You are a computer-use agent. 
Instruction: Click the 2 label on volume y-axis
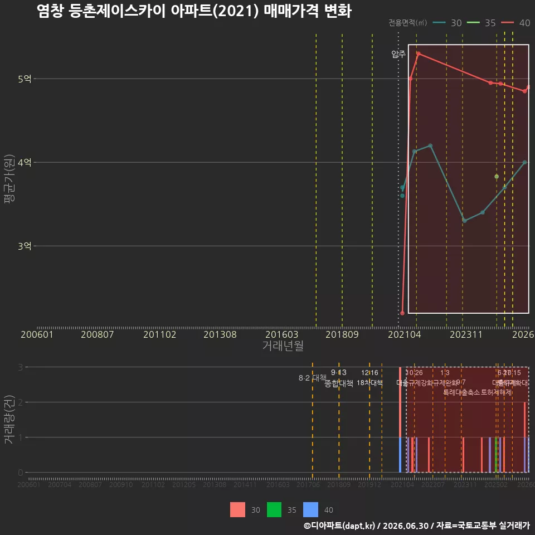pyautogui.click(x=21, y=402)
